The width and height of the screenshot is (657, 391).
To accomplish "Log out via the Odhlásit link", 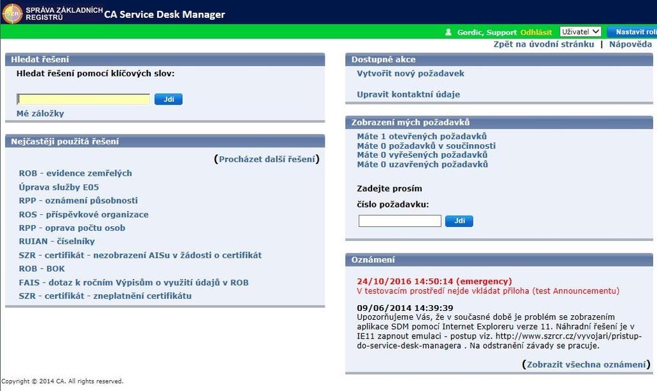I will pyautogui.click(x=536, y=32).
